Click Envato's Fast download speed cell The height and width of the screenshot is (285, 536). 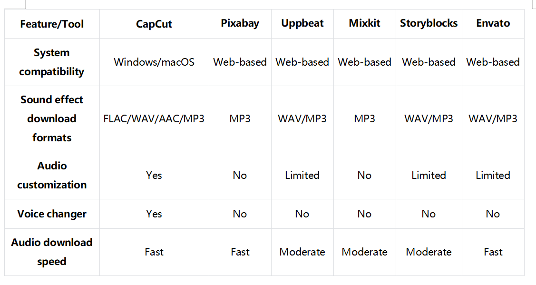(493, 252)
